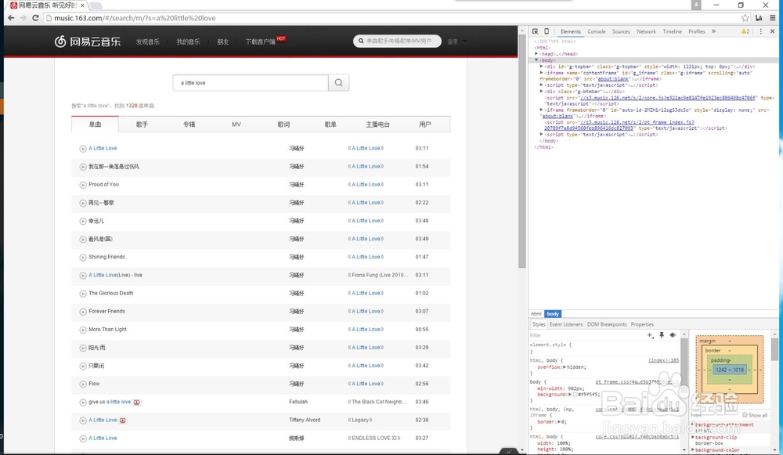Switch to the MV search tab
Viewport: 783px width, 455px height.
tap(236, 125)
